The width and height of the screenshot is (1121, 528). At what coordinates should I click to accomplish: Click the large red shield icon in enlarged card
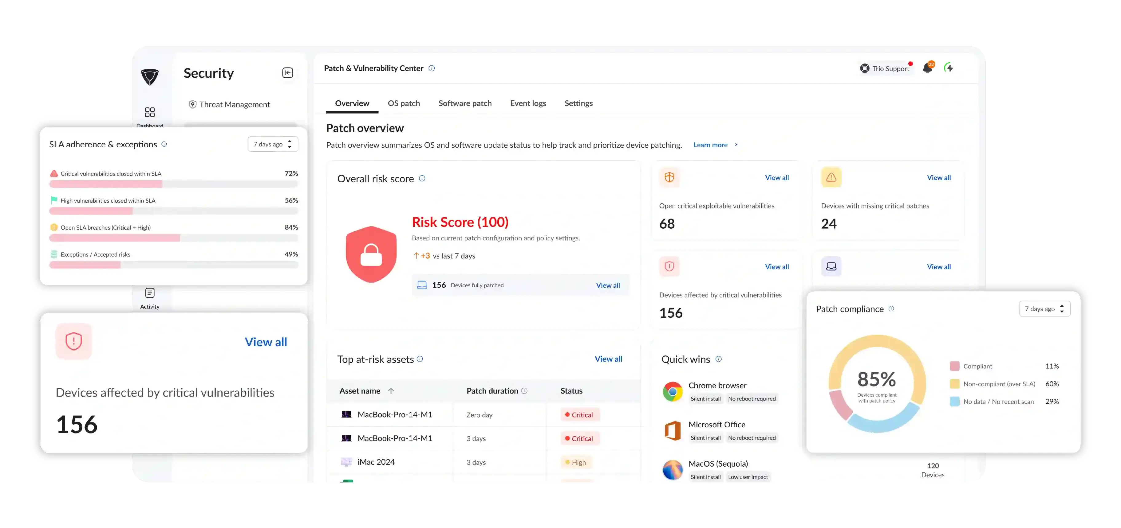[x=73, y=341]
